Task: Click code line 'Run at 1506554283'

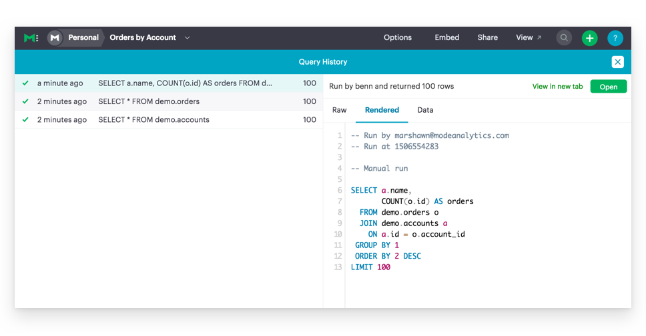Action: coord(394,147)
